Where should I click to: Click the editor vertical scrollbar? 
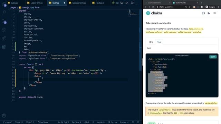140,40
